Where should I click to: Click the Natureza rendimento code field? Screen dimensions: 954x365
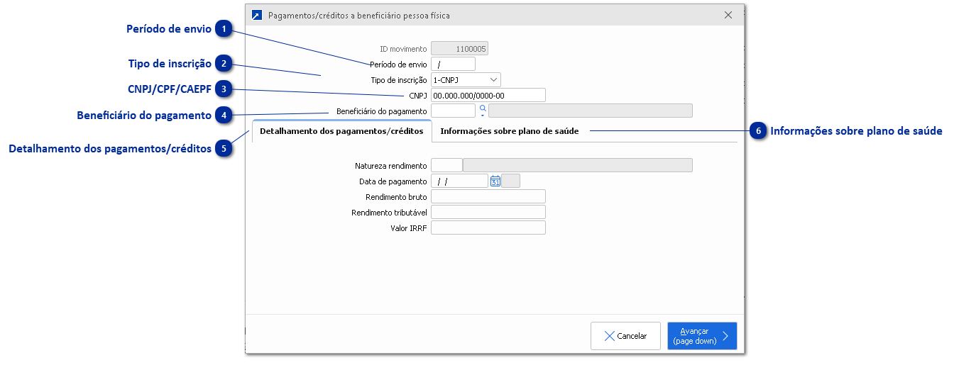[446, 165]
